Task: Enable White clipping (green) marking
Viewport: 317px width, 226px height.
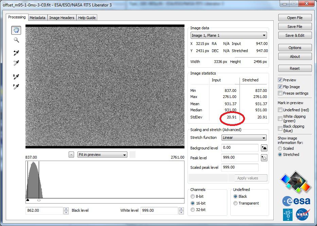Action: [280, 119]
